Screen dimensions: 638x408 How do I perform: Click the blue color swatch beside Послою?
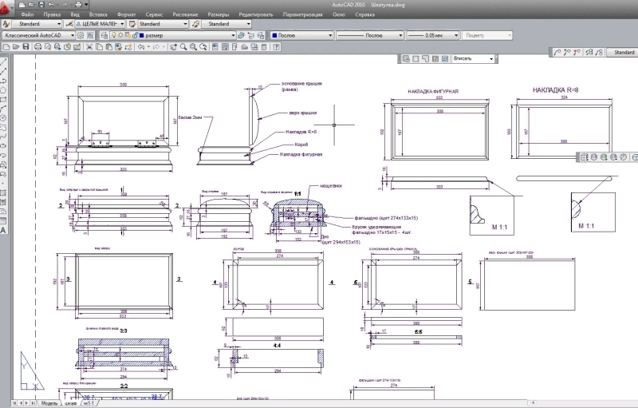[274, 35]
